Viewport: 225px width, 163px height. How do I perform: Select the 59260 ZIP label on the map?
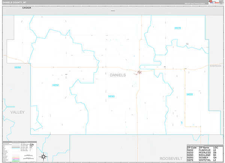18,67
